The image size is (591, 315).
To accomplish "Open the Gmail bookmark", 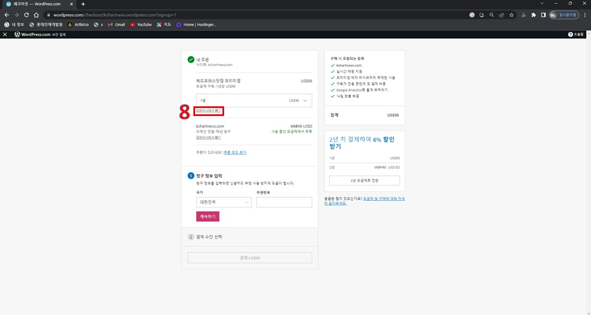I will pyautogui.click(x=117, y=24).
